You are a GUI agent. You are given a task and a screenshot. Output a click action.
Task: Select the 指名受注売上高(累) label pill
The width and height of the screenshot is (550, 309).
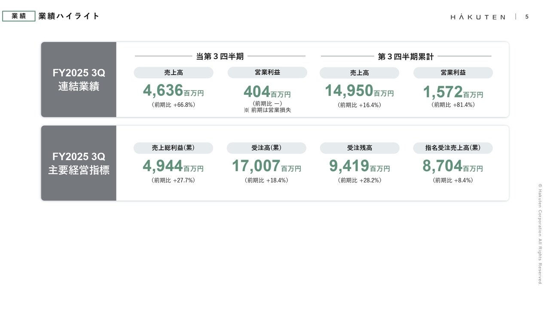pyautogui.click(x=453, y=148)
